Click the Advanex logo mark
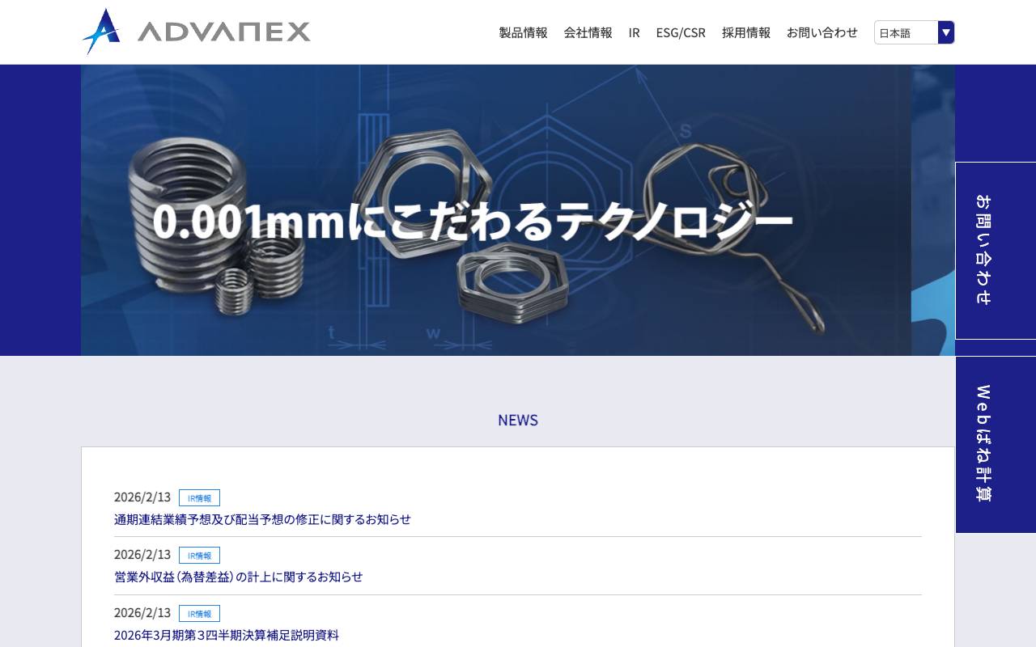 (x=102, y=29)
